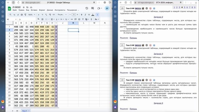Image resolution: width=199 pixels, height=112 pixels.
Task: Open the Google Sheets home icon
Action: tap(9, 8)
